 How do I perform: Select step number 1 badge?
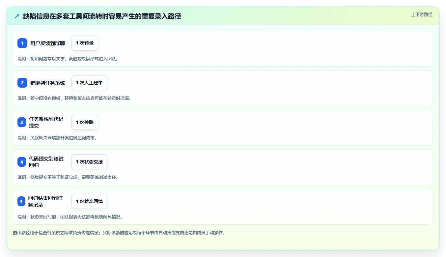tap(22, 43)
